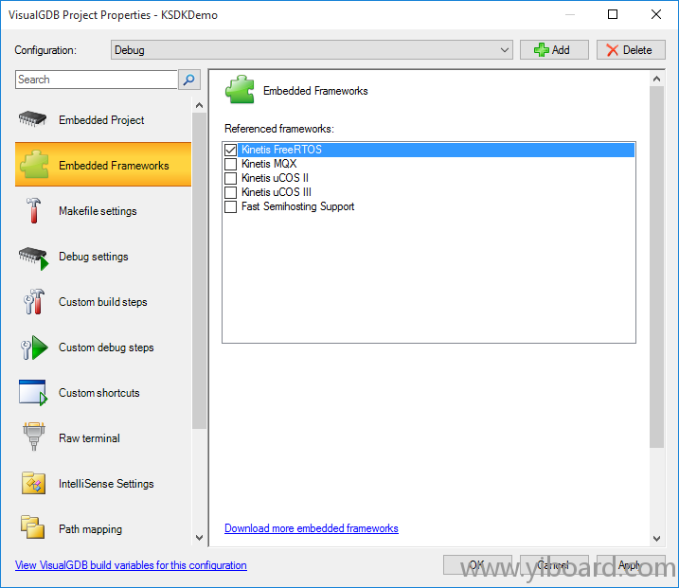Open Path mapping page
679x588 pixels.
coord(103,527)
